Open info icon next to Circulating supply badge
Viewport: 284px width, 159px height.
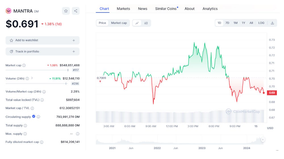(x=38, y=117)
